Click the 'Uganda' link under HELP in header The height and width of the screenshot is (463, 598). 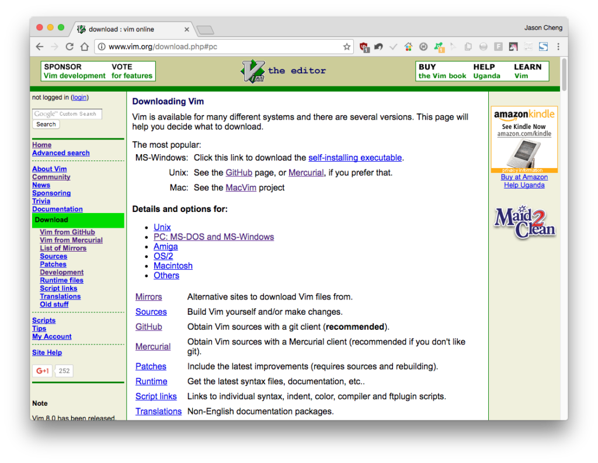click(x=486, y=76)
